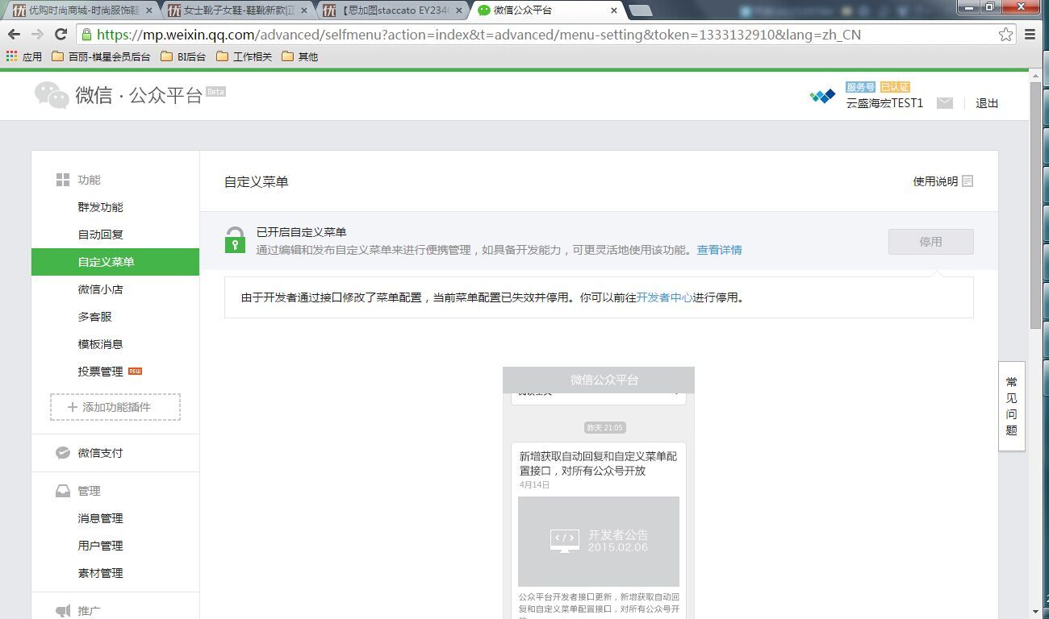Click the 微信公众平台 preview phone header
This screenshot has height=619, width=1049.
(599, 380)
